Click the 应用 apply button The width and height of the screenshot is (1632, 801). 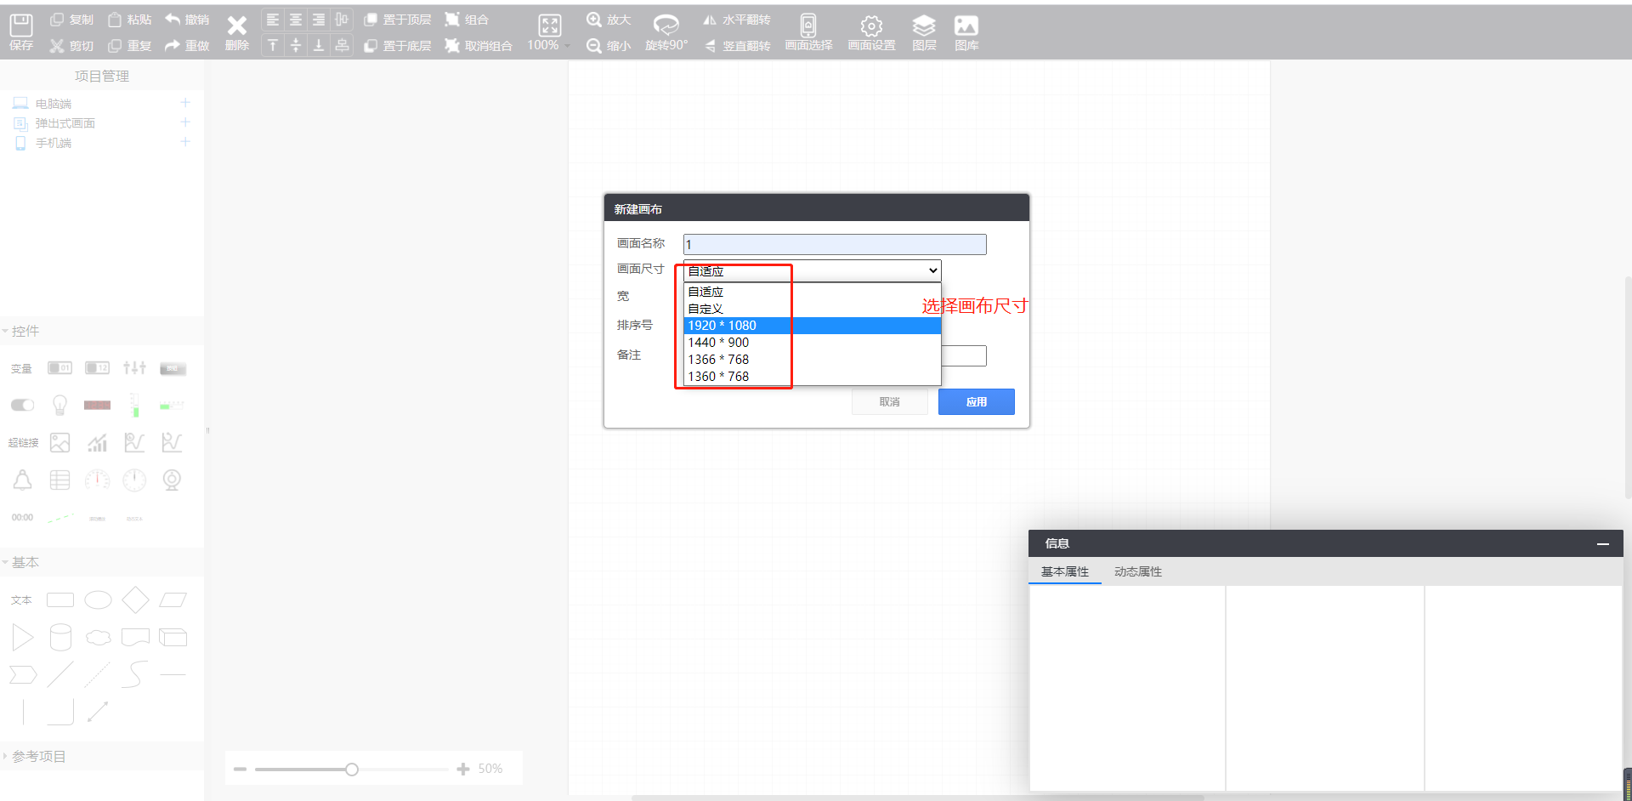pyautogui.click(x=976, y=401)
